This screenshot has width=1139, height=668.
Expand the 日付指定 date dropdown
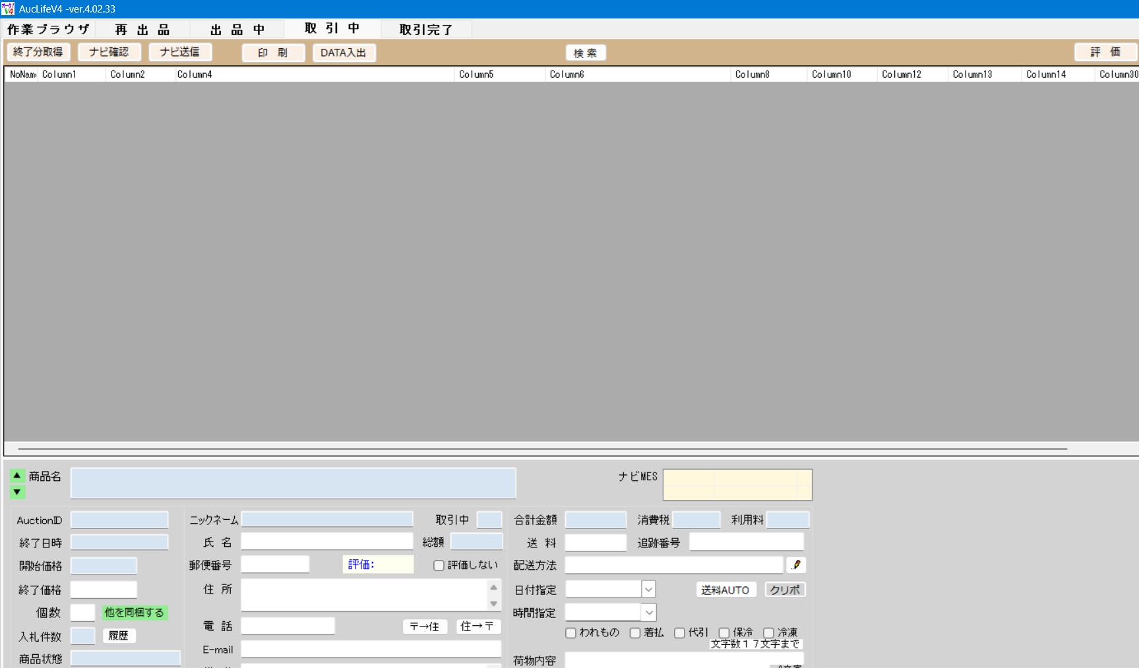(x=648, y=590)
